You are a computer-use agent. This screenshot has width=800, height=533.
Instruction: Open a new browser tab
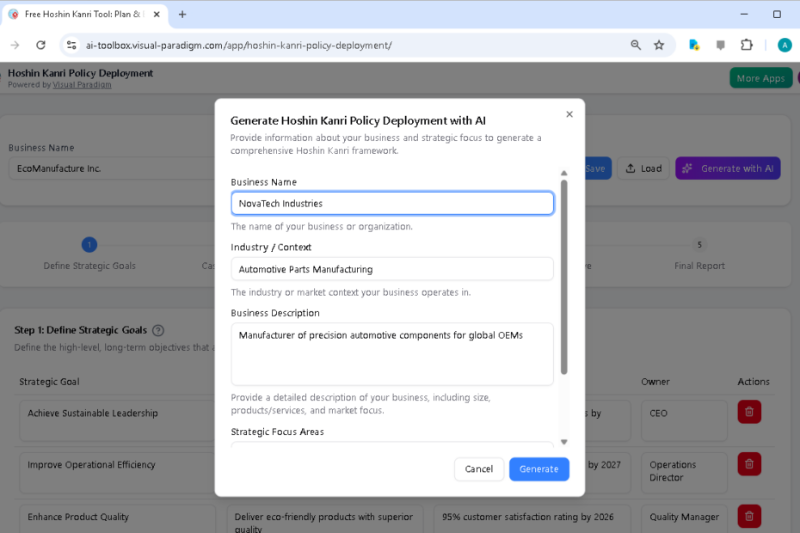click(x=181, y=14)
